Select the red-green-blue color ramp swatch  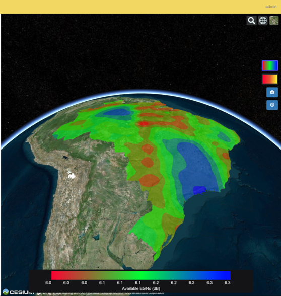[270, 65]
